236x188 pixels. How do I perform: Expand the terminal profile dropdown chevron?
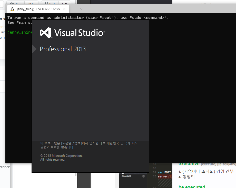82,9
